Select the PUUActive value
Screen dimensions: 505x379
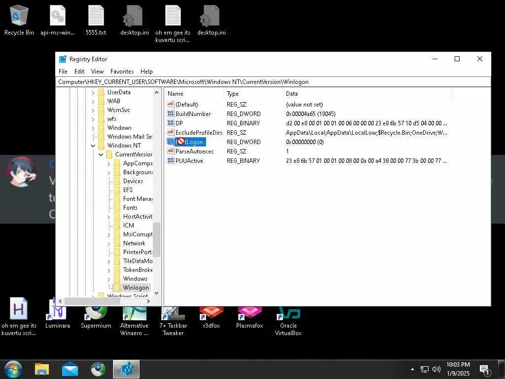(x=189, y=160)
